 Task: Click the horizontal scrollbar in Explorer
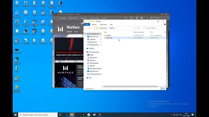(131, 86)
